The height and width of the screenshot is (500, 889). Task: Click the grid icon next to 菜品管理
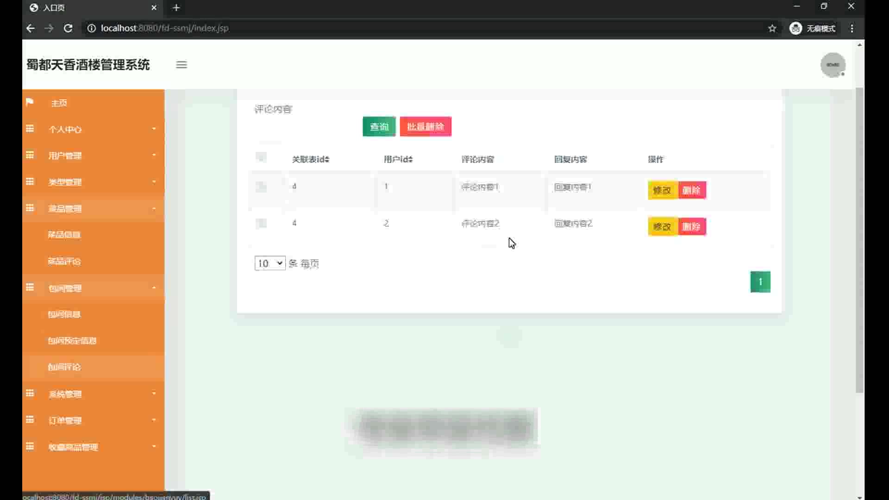(x=30, y=208)
